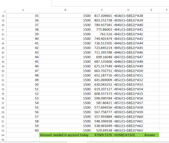Click cell with value 587.80421
Image resolution: width=169 pixels, height=143 pixels.
pyautogui.click(x=102, y=103)
